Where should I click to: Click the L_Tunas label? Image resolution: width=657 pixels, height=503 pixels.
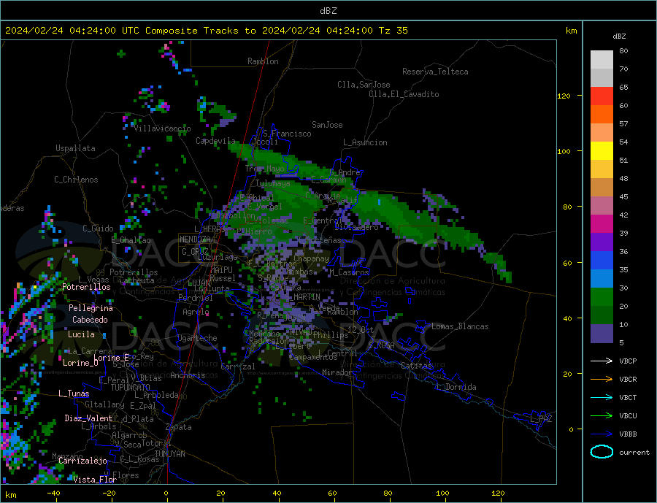[x=74, y=393]
